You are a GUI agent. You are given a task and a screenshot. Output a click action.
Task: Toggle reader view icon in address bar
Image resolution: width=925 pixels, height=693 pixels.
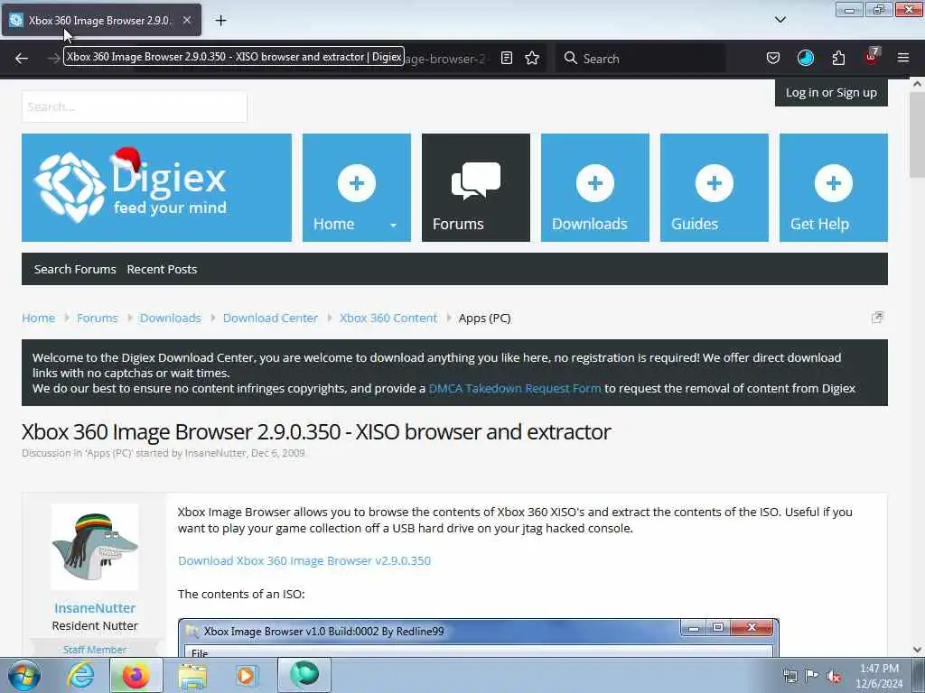tap(506, 58)
